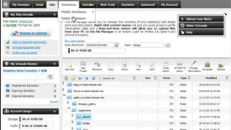Click Register New/Transfer link

(20, 71)
